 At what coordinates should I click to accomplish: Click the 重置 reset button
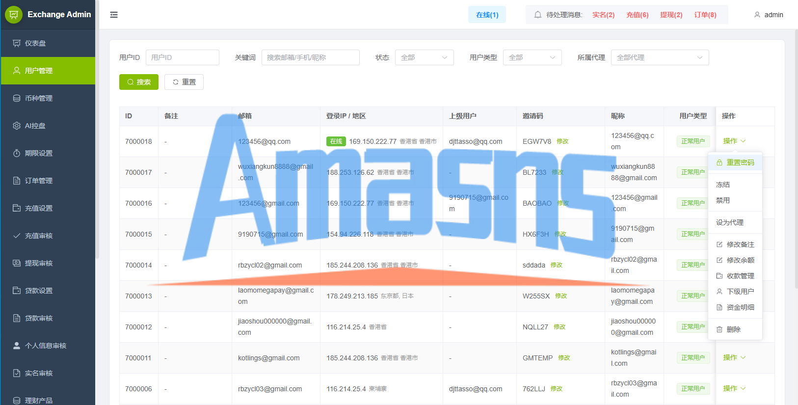point(184,82)
